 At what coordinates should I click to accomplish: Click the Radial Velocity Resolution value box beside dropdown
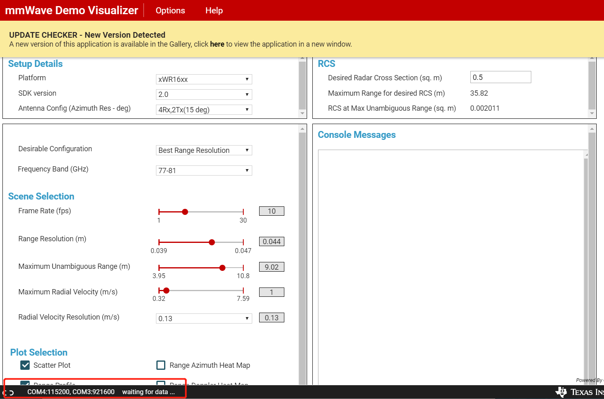point(272,318)
